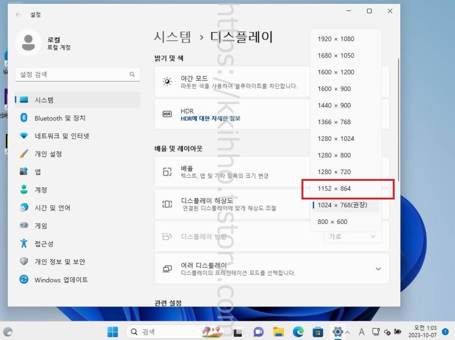Select 1280 × 1024 from the list
The image size is (455, 340).
point(345,138)
